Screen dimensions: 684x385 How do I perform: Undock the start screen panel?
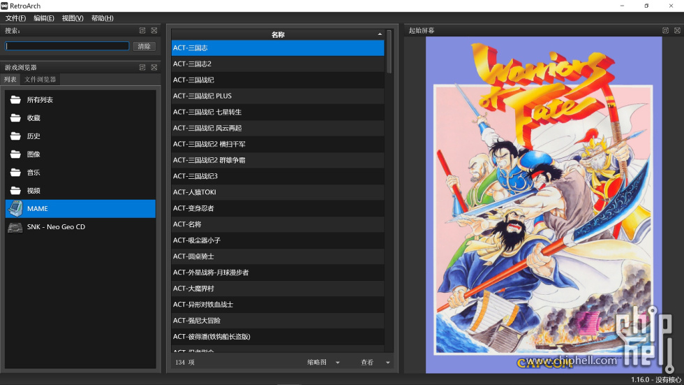pos(665,31)
